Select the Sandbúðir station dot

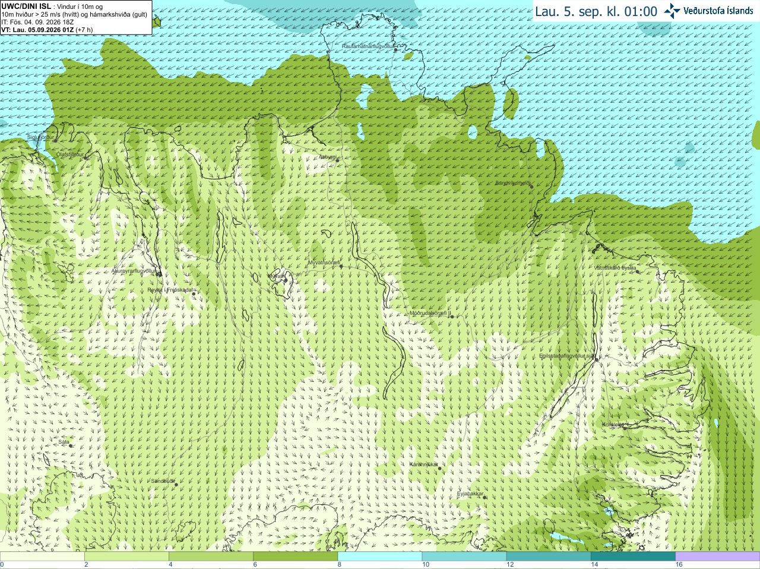tap(176, 485)
